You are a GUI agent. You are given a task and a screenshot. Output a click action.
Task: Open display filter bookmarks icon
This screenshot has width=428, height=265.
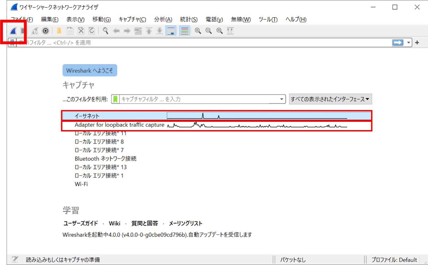12,43
